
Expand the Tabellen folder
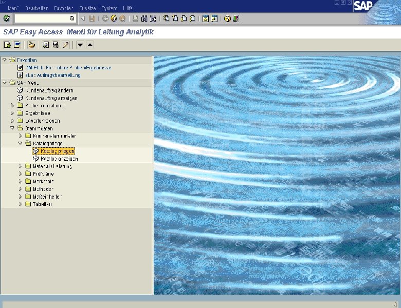[x=20, y=204]
